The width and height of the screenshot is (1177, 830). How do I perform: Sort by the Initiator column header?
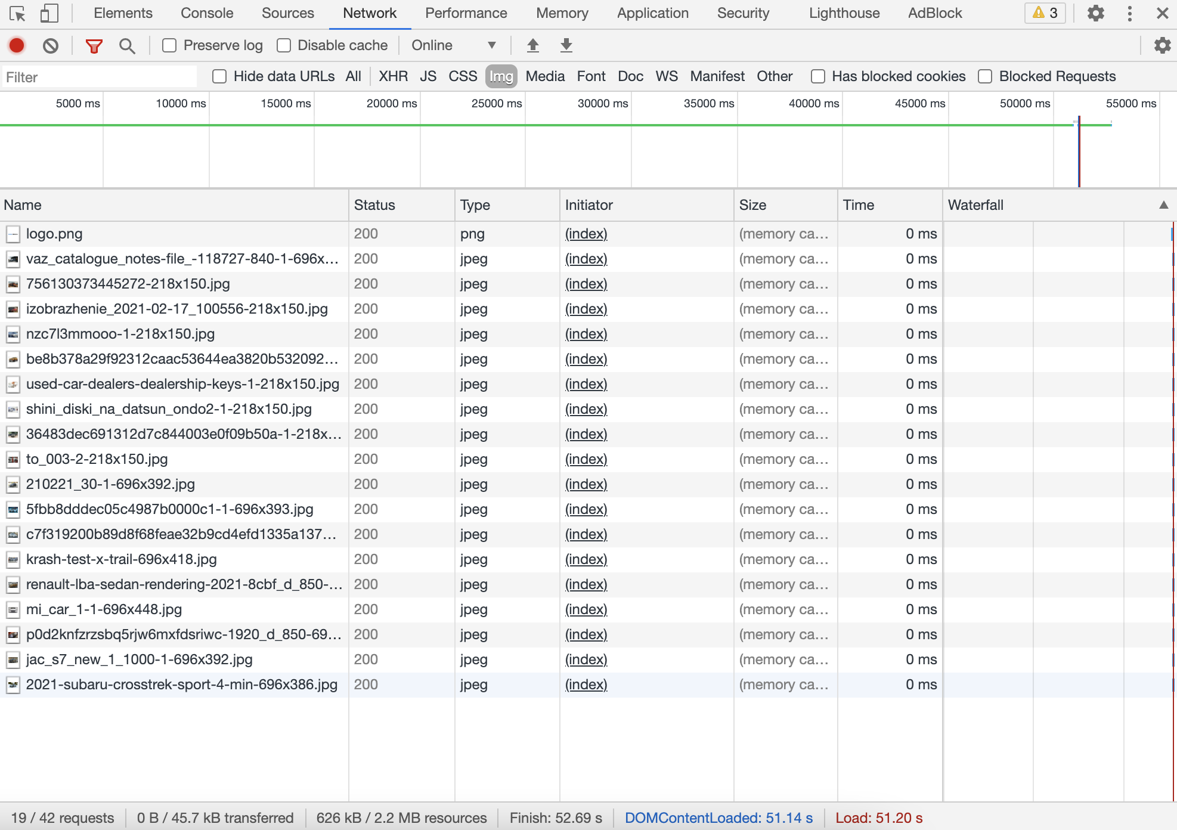point(647,205)
